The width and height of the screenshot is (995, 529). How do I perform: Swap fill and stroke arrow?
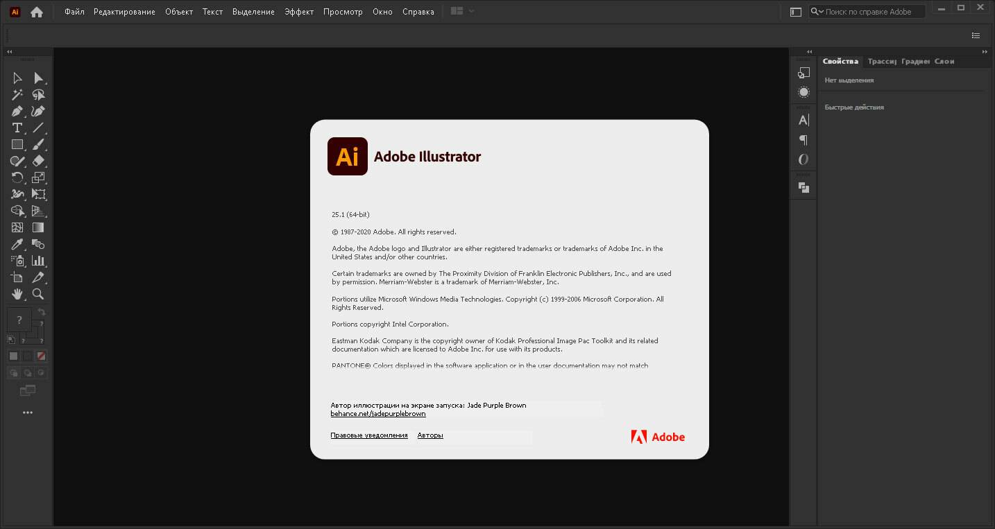[42, 312]
